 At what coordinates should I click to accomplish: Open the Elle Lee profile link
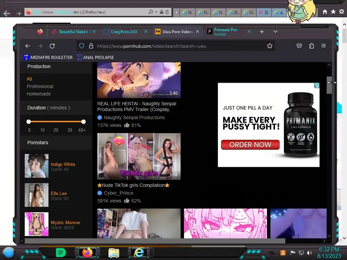tap(59, 193)
